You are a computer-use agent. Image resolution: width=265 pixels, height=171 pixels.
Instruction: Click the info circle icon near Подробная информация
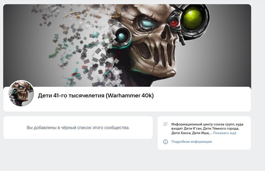point(165,142)
